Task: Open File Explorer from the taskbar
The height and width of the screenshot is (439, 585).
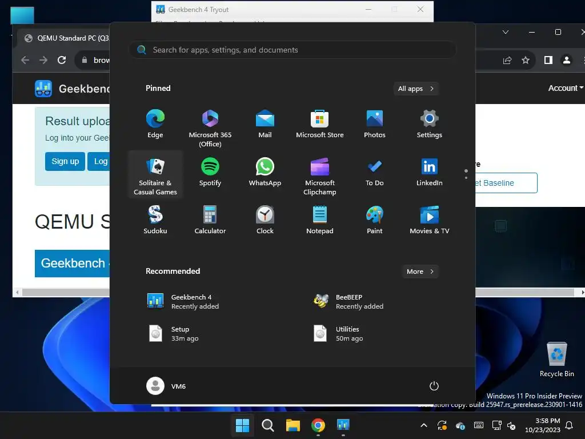Action: click(x=293, y=425)
